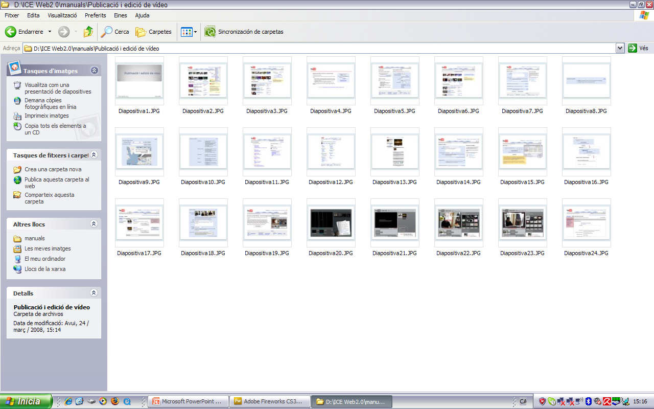Click the Endarrere back arrow icon

coord(11,32)
